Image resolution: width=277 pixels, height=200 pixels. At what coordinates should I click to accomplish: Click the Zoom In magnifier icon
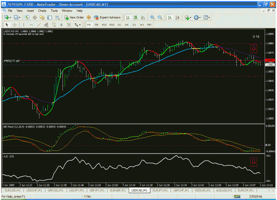(152, 17)
